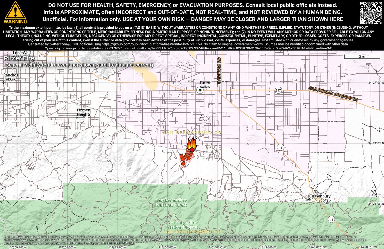The image size is (384, 249).
Task: Click the Route 18 shield near Lone Wolf
Action: 89,70
